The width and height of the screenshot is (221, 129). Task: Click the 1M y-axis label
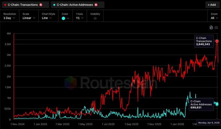(9, 98)
